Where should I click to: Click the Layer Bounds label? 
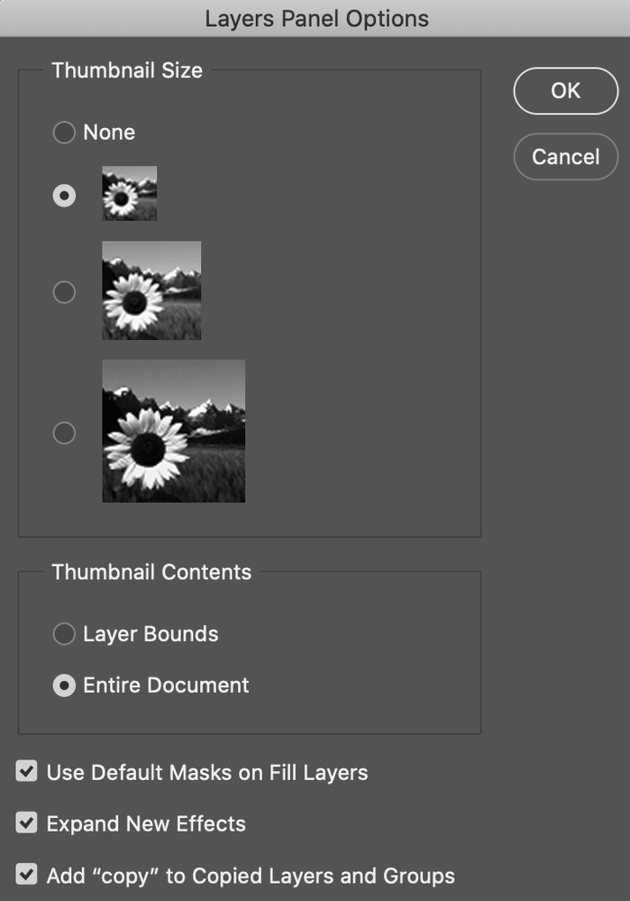tap(151, 634)
